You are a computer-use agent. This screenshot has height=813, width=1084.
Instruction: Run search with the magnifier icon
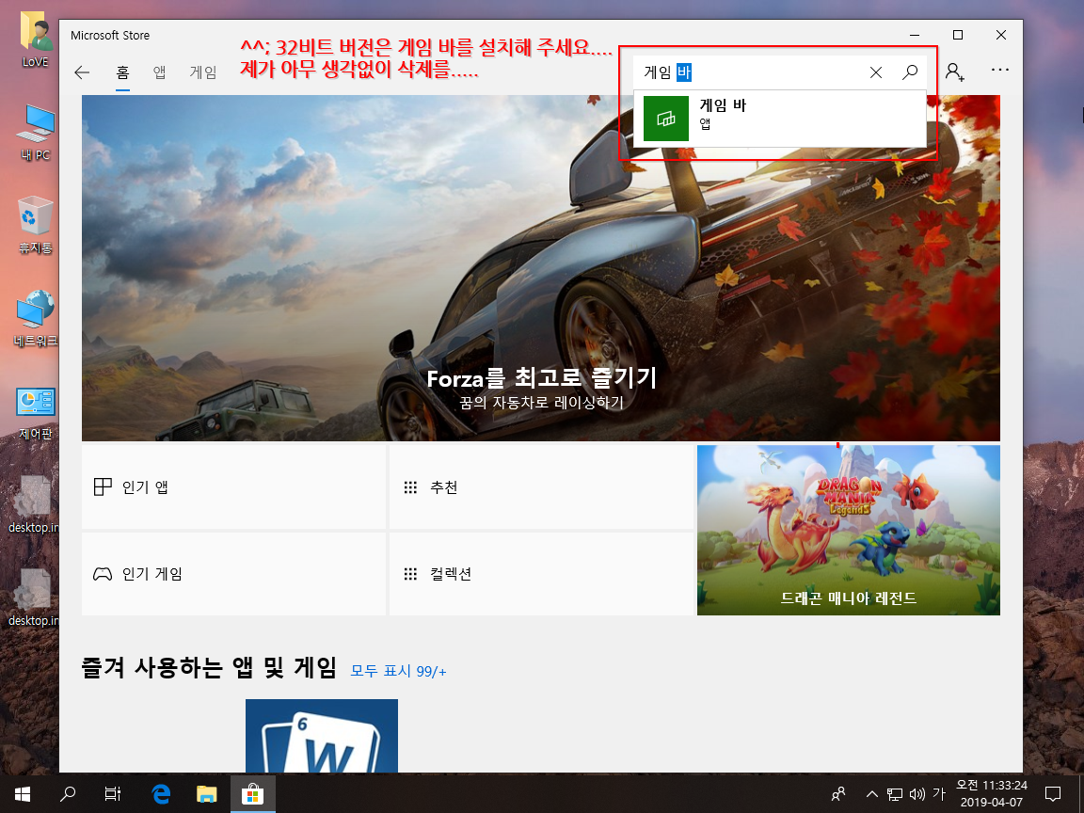tap(910, 72)
